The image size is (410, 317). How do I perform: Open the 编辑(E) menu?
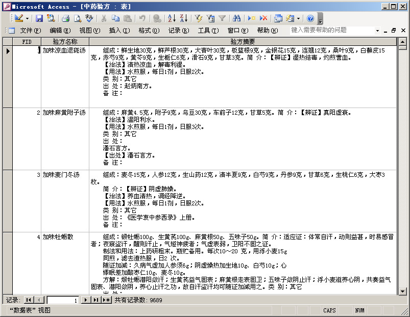(60, 31)
